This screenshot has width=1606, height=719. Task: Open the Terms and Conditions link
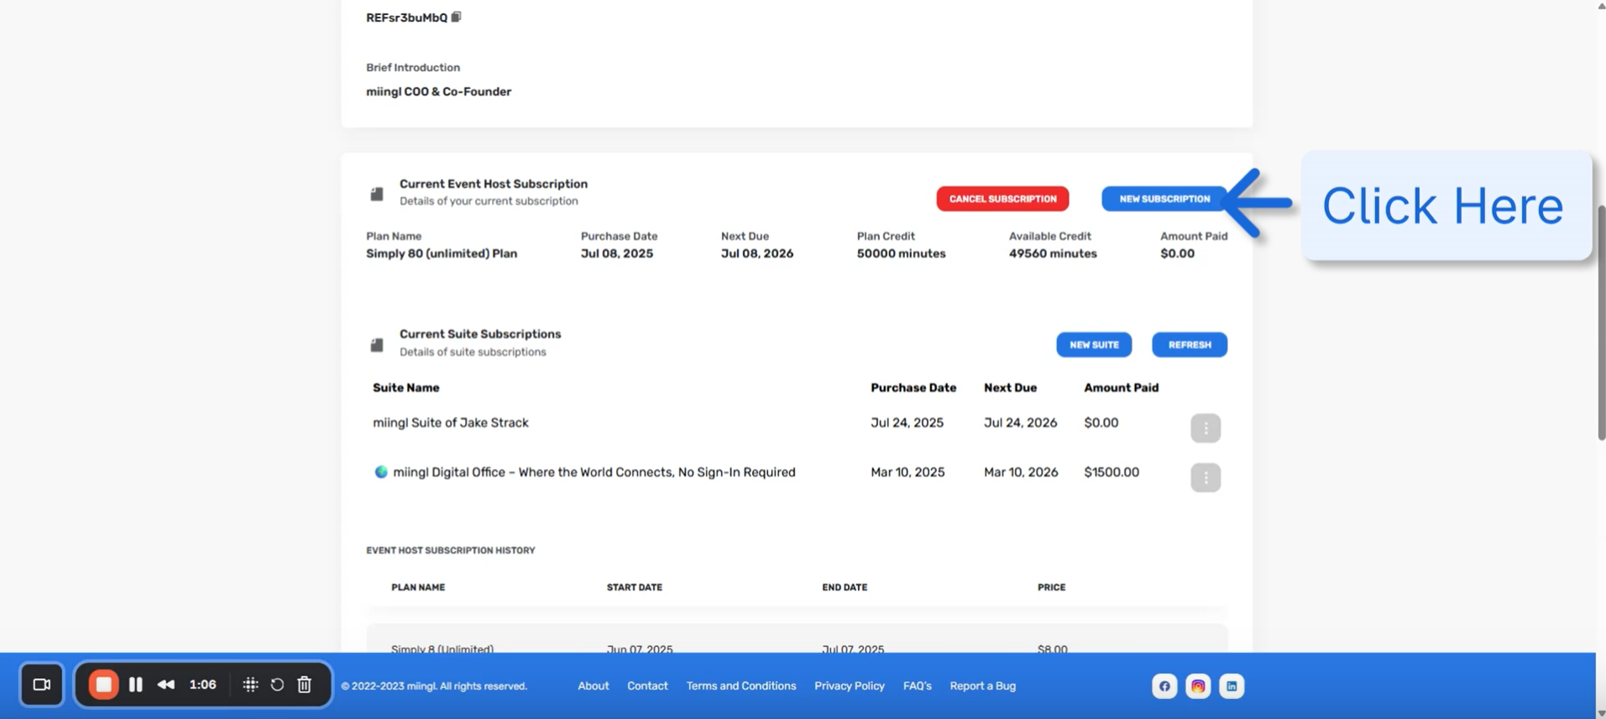(x=740, y=686)
